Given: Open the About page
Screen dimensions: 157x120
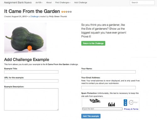Looking at the screenshot, I should coord(49,3).
